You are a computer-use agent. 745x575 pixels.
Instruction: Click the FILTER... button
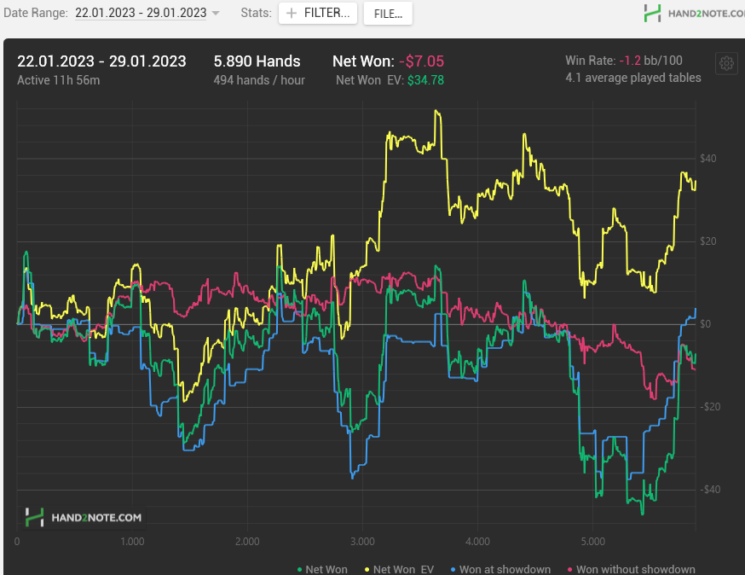coord(318,13)
